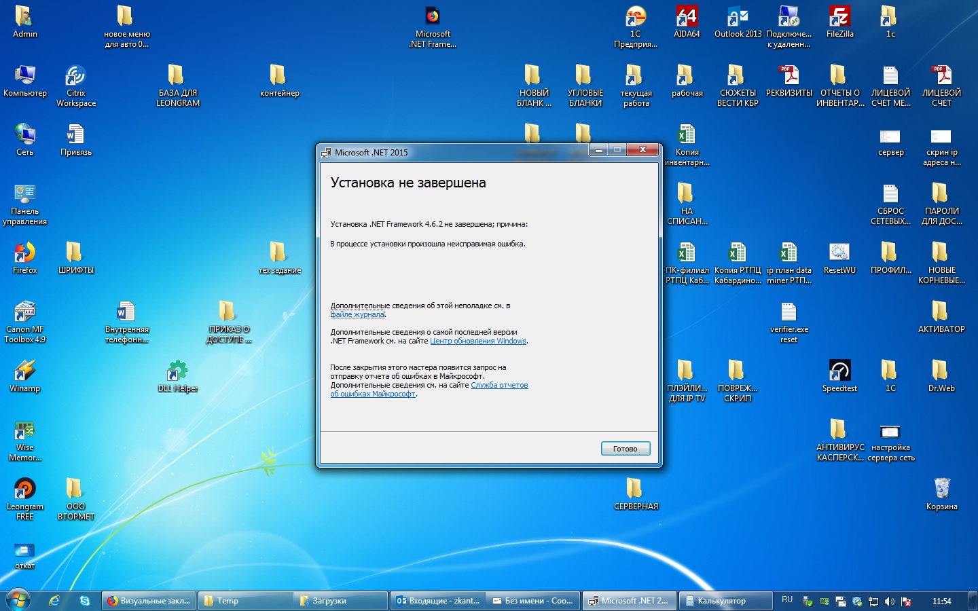Click the Готово button in the installer
The image size is (978, 611).
coord(626,449)
